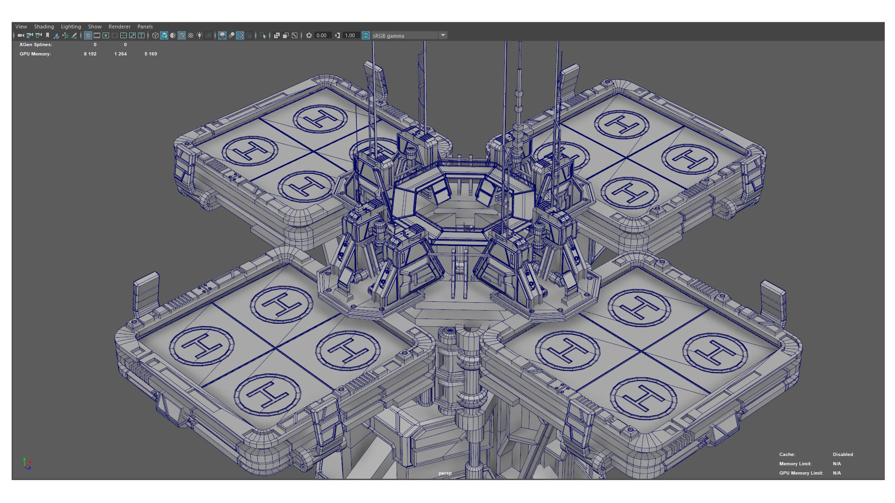Click the Use All Lights bulb icon
This screenshot has height=503, width=895.
[200, 35]
